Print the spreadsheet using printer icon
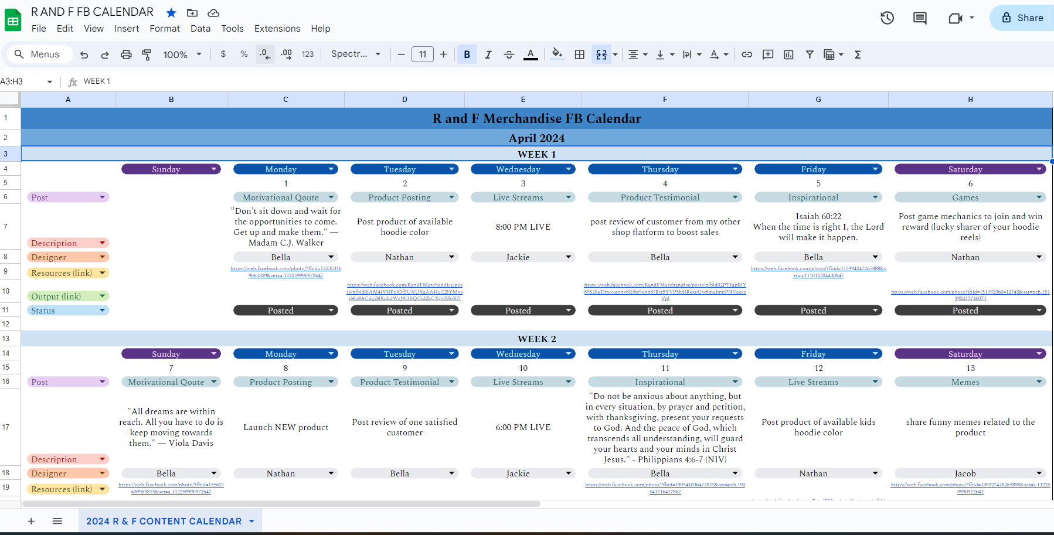This screenshot has width=1054, height=535. click(x=126, y=54)
